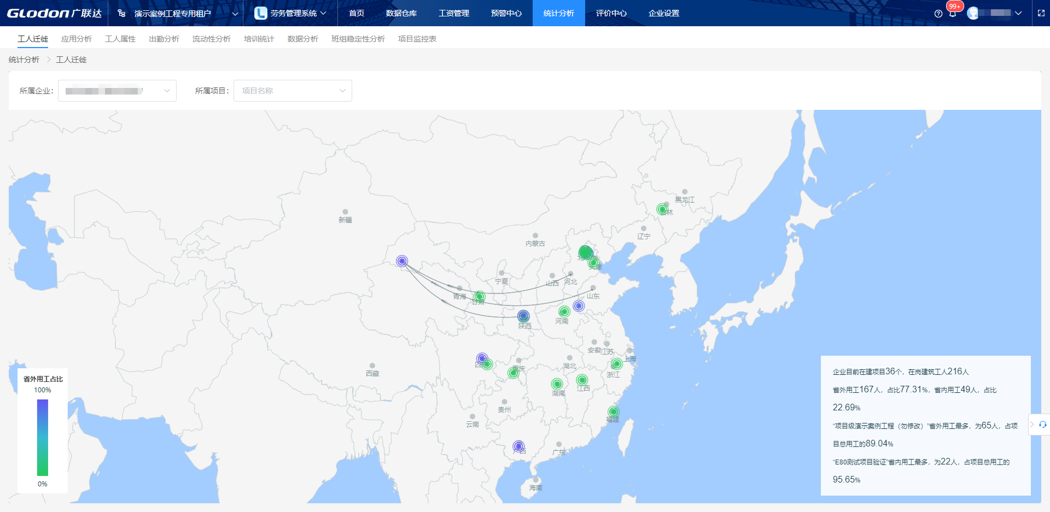1050x512 pixels.
Task: Click the help question mark icon
Action: point(938,14)
